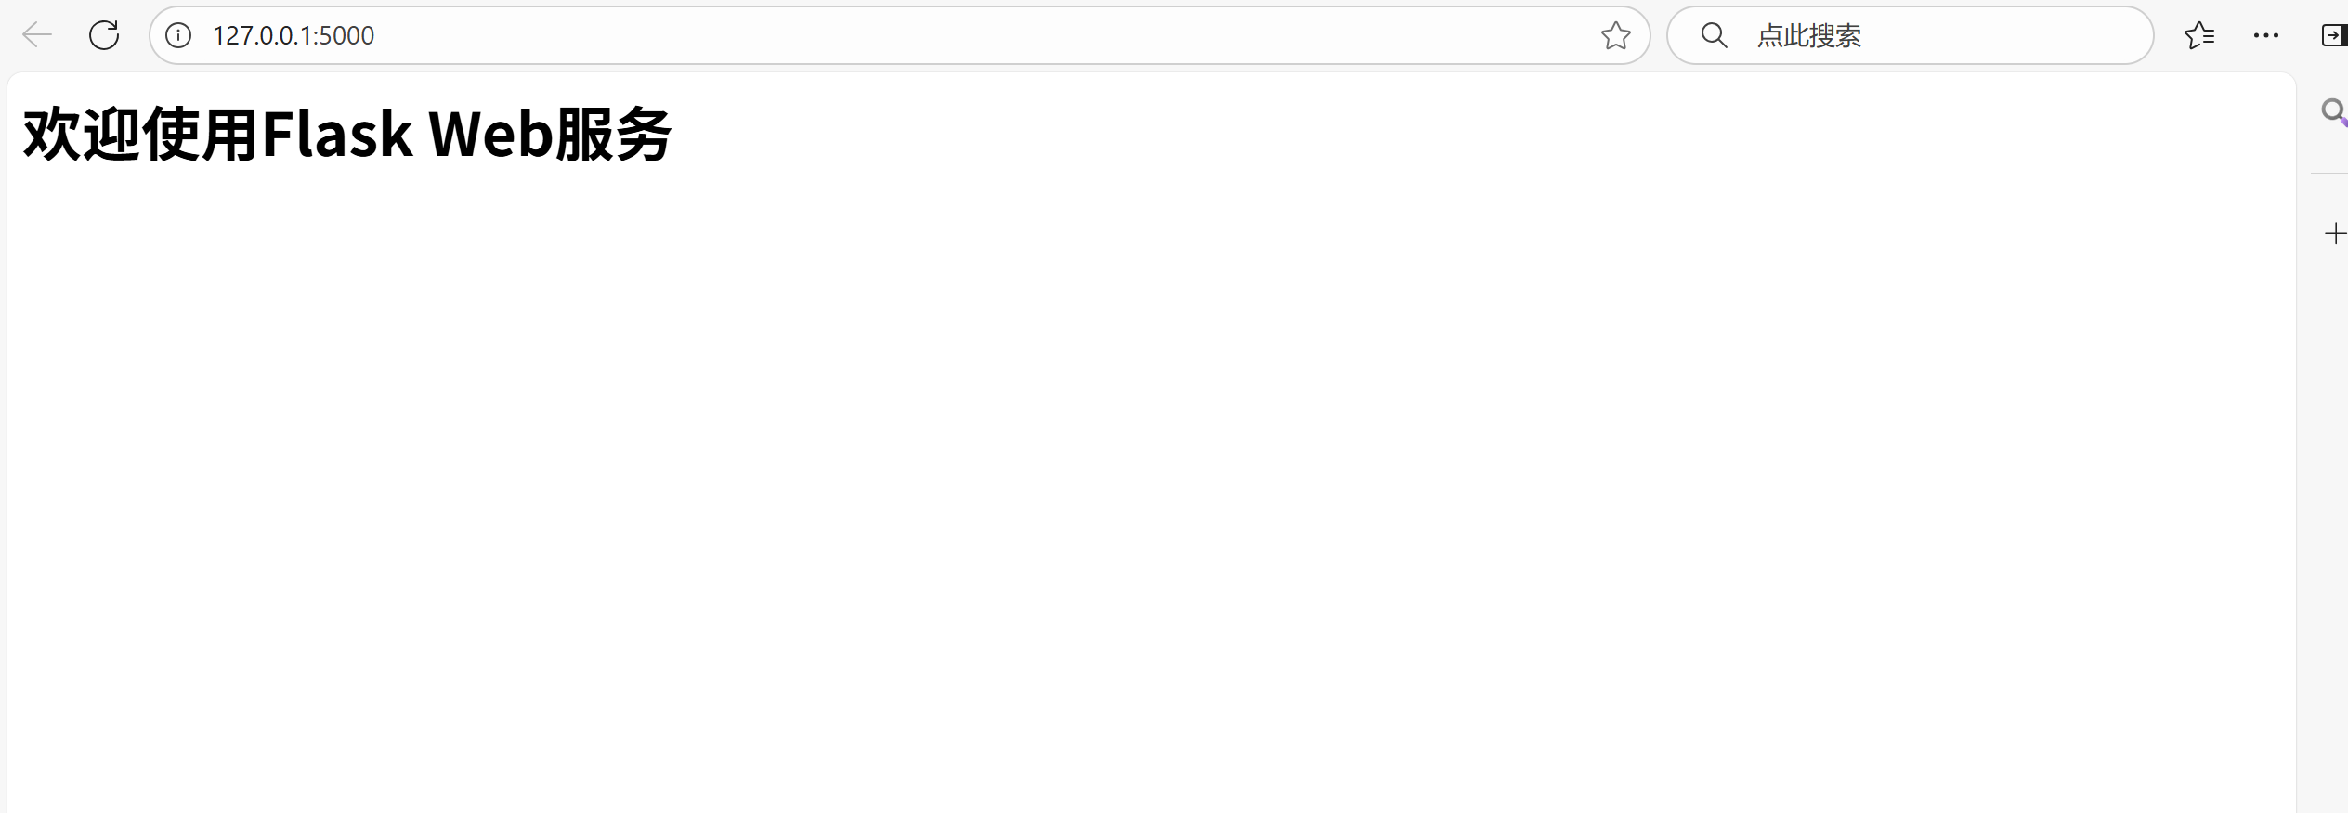This screenshot has height=813, width=2348.
Task: Open the Settings and more ellipsis menu
Action: tap(2266, 35)
